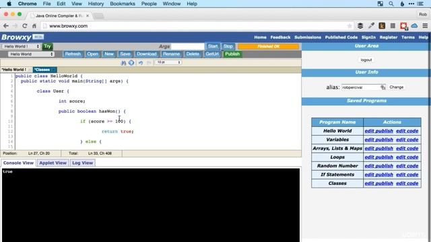Click the key icon in alias field
The height and width of the screenshot is (242, 431).
click(383, 87)
